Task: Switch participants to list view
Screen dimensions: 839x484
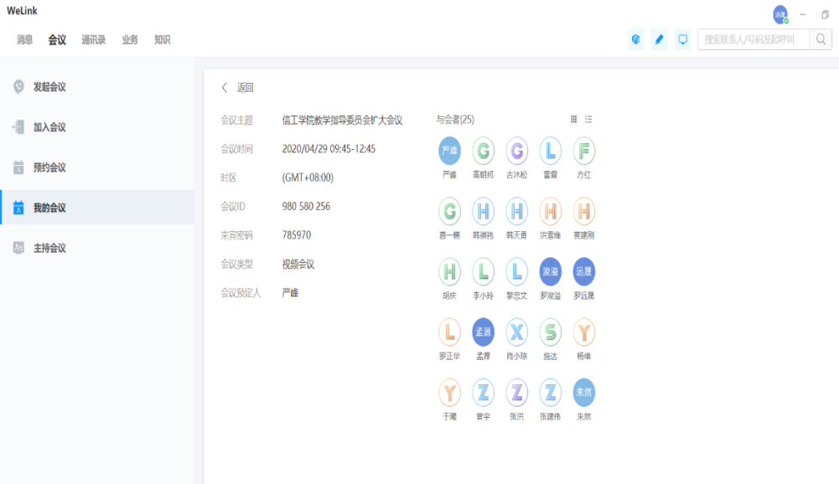Action: tap(588, 118)
